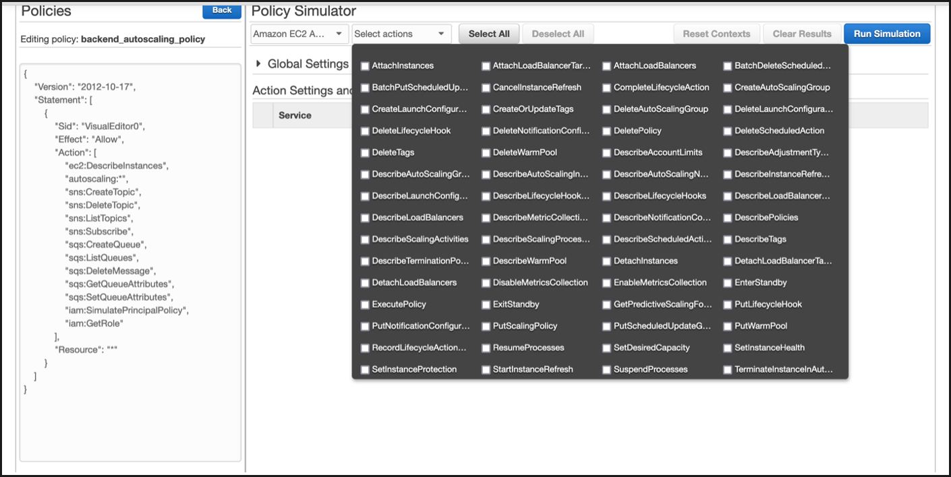Tick the SetInstanceHealth checkbox
Image resolution: width=951 pixels, height=477 pixels.
tap(728, 348)
